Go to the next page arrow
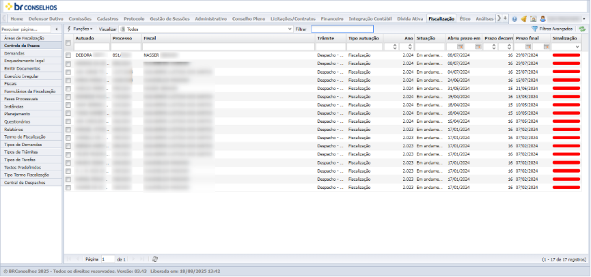 pos(133,259)
